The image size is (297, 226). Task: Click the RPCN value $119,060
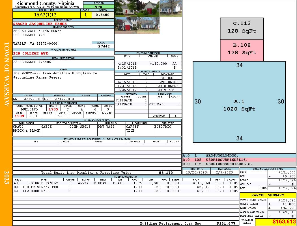coord(201,183)
